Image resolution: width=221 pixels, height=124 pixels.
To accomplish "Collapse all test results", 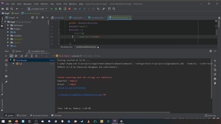I will [36, 56].
